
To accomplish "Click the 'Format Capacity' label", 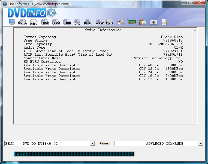I will pyautogui.click(x=40, y=37).
